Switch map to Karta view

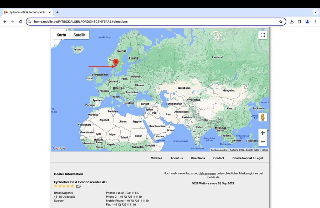click(61, 35)
